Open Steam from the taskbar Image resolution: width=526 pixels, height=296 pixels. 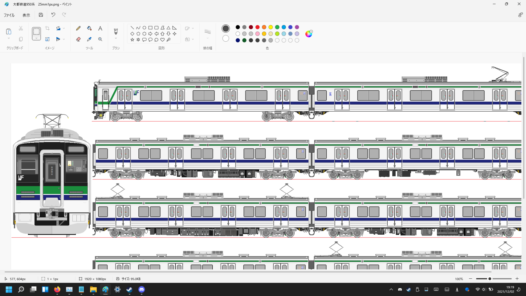tap(129, 290)
